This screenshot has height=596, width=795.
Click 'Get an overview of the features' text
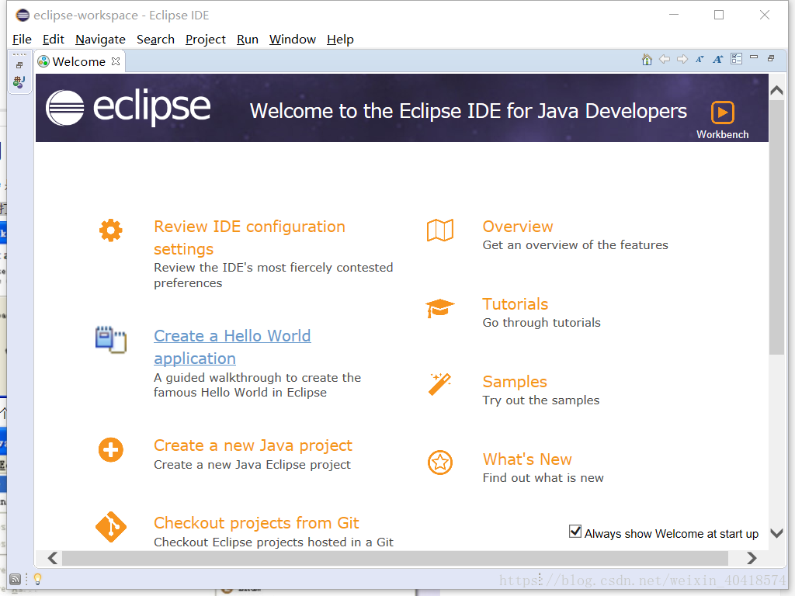click(575, 245)
